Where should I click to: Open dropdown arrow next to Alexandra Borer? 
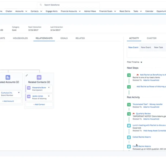[49, 88]
